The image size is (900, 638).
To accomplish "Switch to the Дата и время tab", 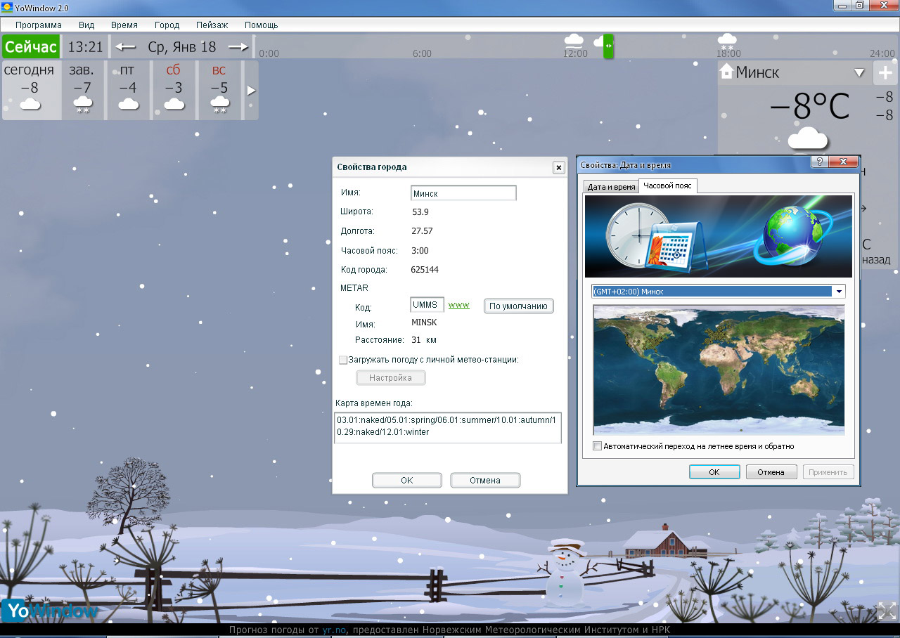I will click(x=611, y=187).
